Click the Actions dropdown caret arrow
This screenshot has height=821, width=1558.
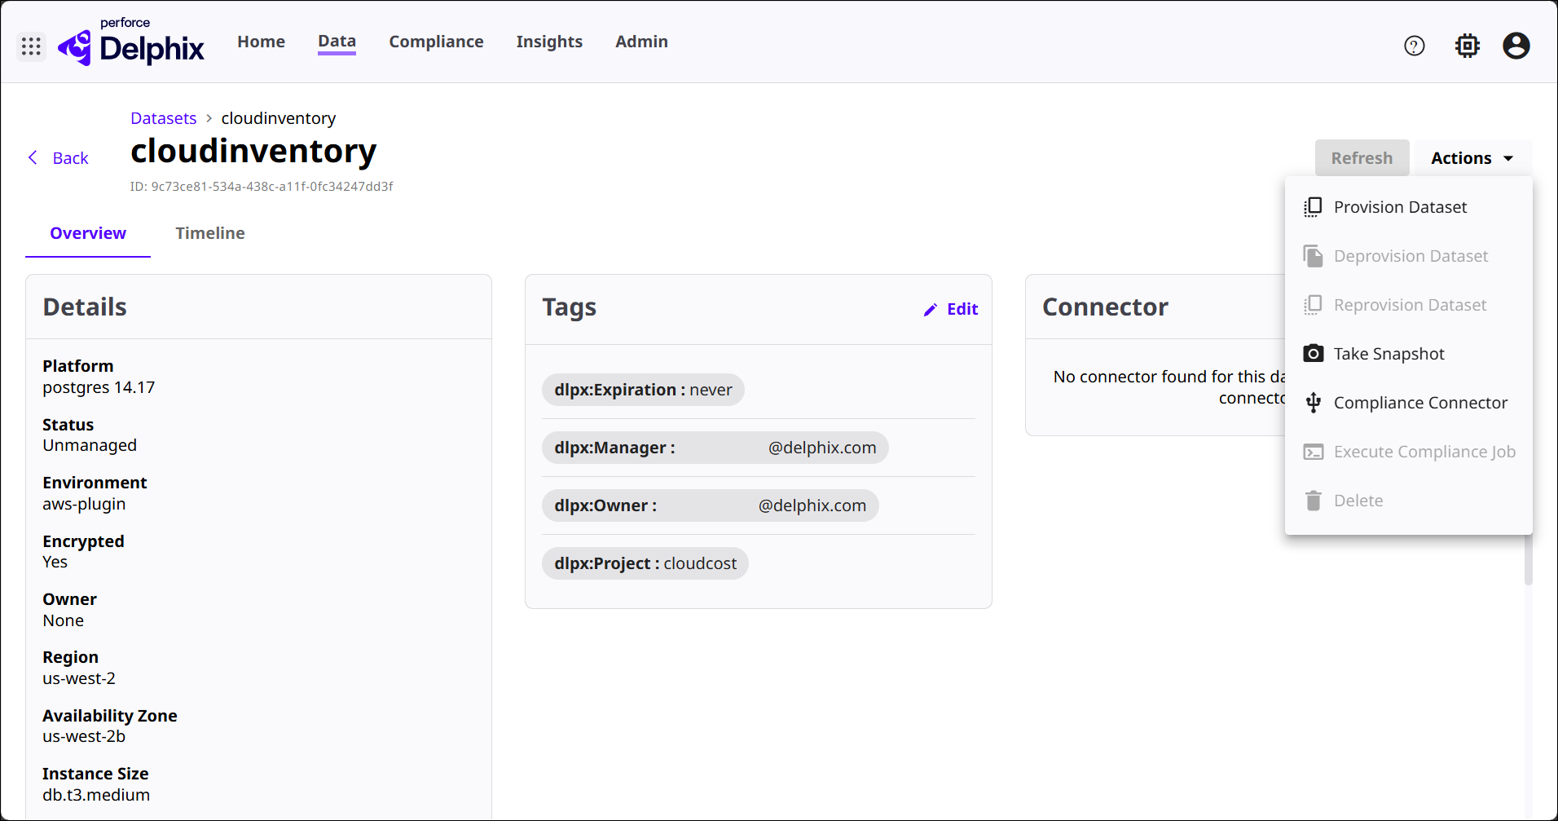[1508, 159]
